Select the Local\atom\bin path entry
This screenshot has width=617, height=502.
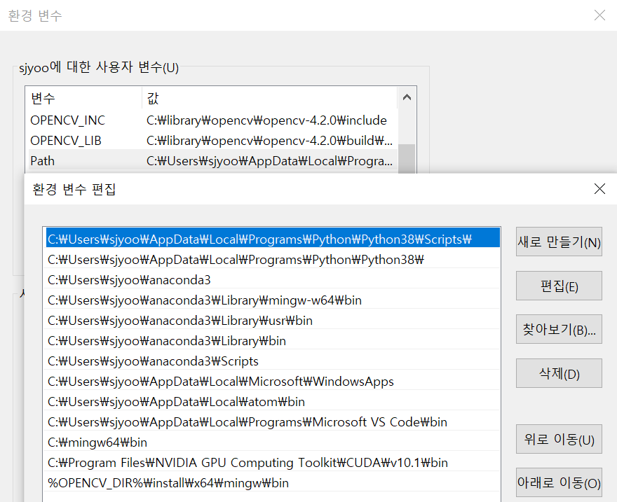pyautogui.click(x=273, y=401)
